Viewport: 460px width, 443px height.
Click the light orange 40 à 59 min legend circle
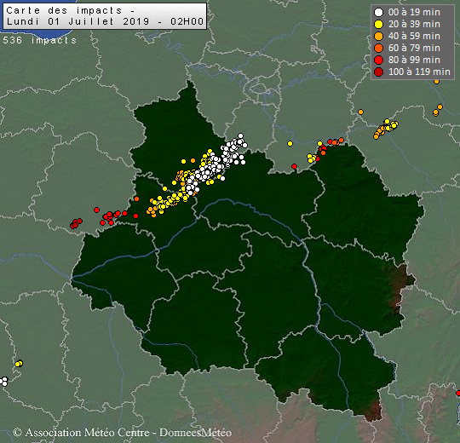click(x=379, y=36)
